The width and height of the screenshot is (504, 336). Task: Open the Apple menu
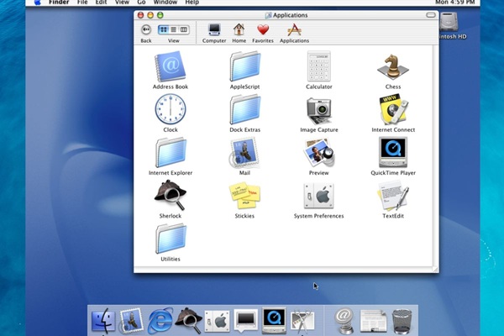pos(38,3)
